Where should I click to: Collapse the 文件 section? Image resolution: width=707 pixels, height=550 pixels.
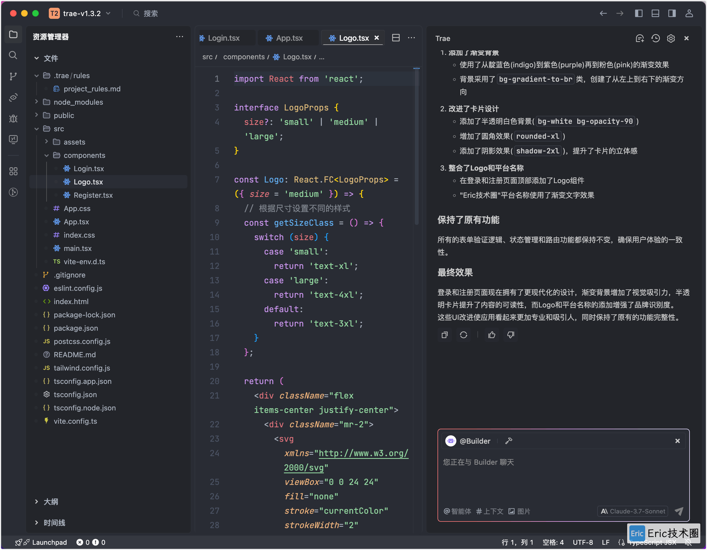pyautogui.click(x=37, y=58)
